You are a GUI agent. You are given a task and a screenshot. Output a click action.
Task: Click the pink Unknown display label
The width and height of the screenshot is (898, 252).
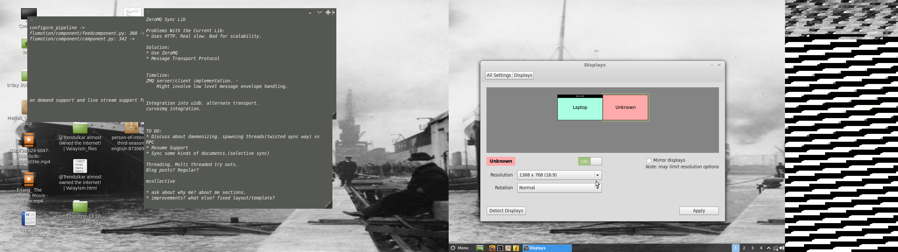(x=501, y=161)
